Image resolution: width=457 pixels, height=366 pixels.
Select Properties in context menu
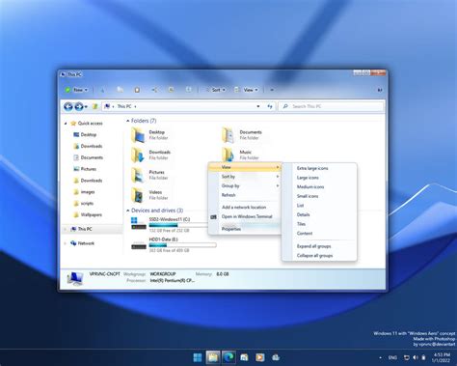coord(245,229)
